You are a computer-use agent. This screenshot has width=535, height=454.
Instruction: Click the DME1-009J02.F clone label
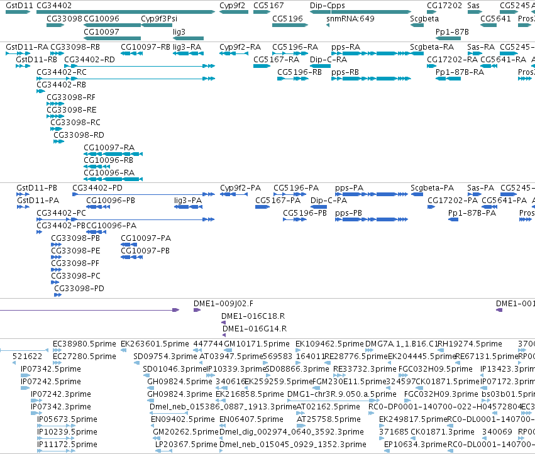pyautogui.click(x=223, y=304)
